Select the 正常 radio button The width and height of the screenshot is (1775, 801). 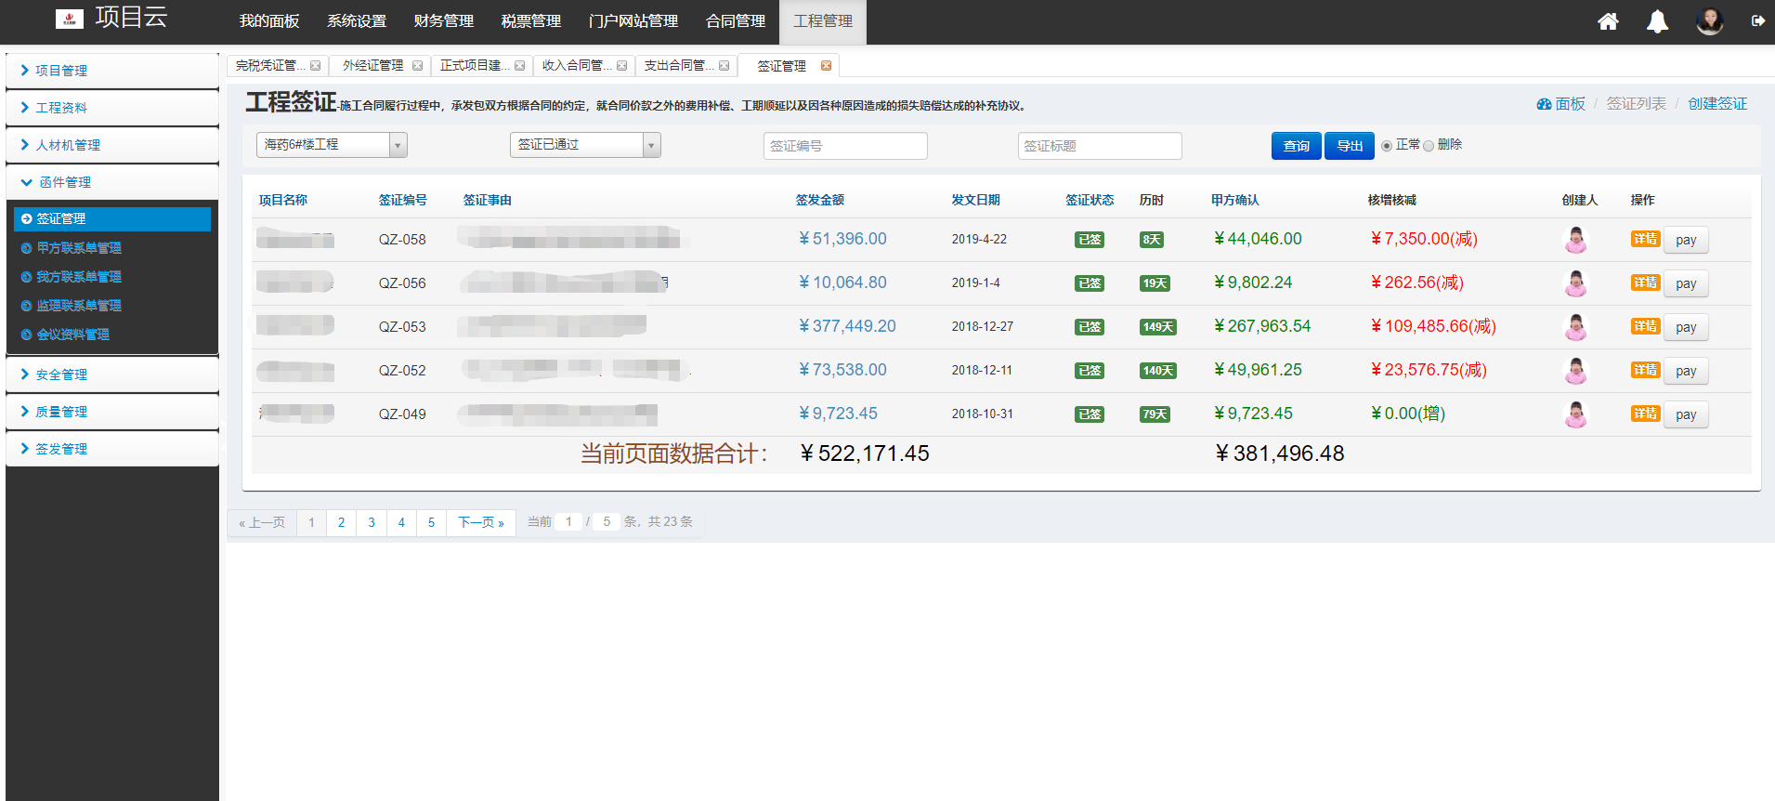[1387, 146]
